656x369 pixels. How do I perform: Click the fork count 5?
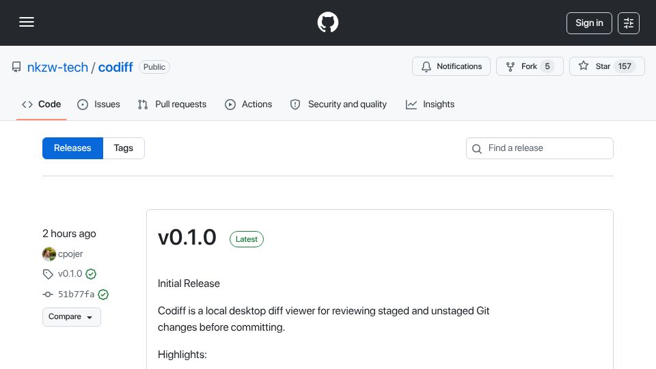pos(547,66)
